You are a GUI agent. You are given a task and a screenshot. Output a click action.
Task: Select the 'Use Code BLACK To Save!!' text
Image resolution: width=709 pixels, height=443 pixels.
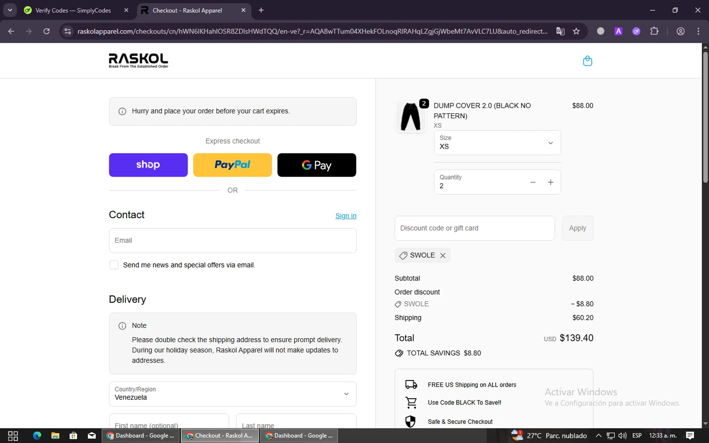pyautogui.click(x=465, y=403)
